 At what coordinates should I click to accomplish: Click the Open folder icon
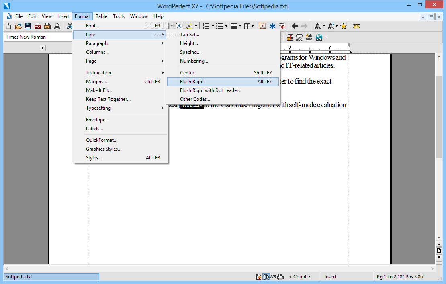(x=18, y=26)
